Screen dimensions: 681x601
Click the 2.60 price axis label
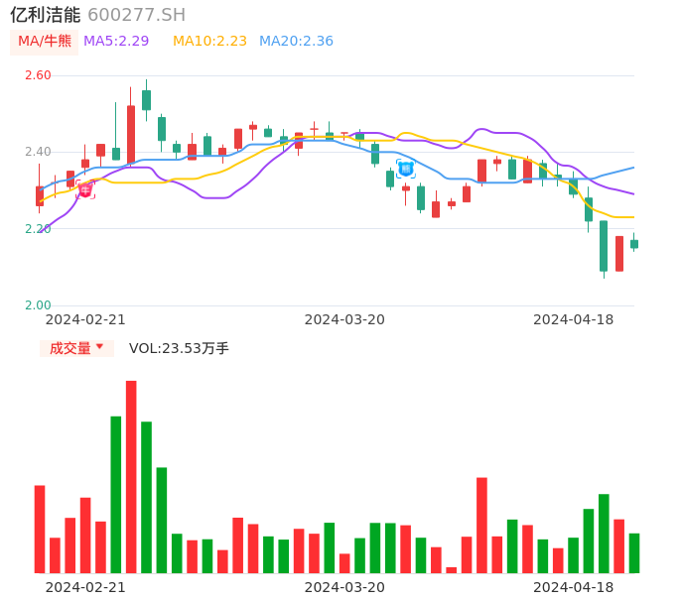click(x=38, y=75)
